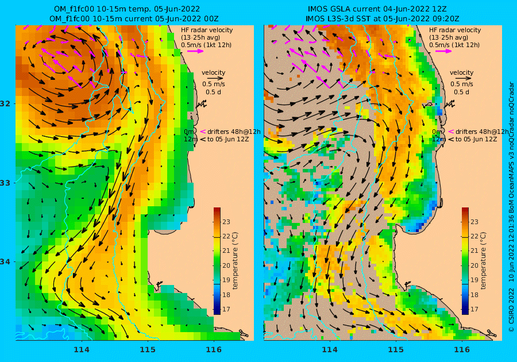Screen dimensions: 517x362
Task: Click longitude label '116' under the model panel
Action: click(213, 350)
